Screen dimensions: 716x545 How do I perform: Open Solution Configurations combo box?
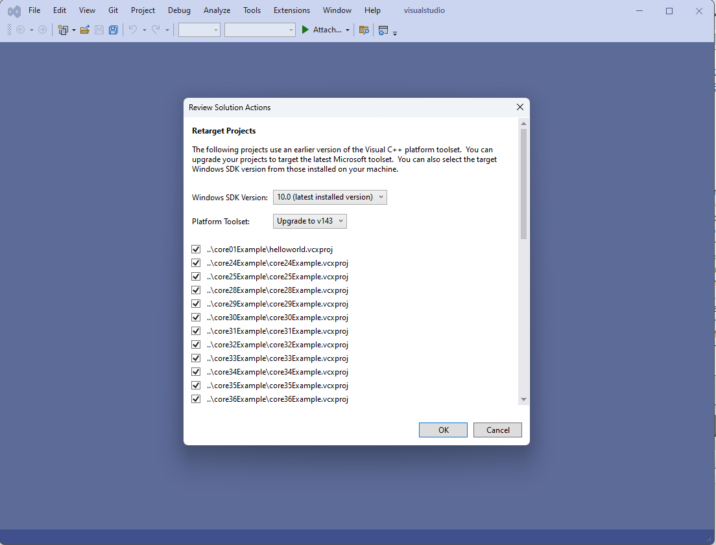(x=199, y=30)
